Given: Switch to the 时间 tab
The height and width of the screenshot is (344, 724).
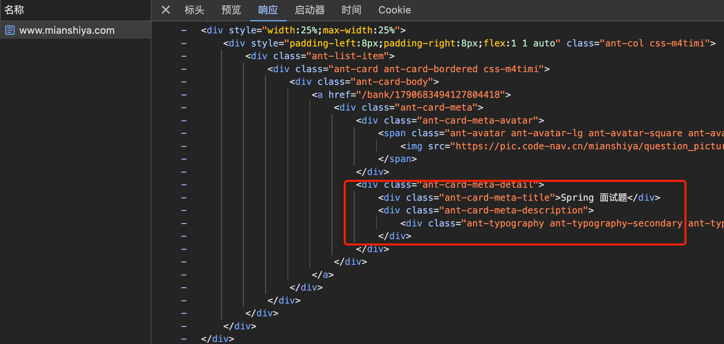Looking at the screenshot, I should (351, 10).
